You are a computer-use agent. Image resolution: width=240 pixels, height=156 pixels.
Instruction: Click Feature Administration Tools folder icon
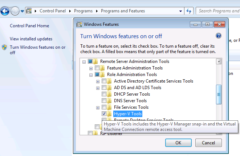click(x=102, y=68)
